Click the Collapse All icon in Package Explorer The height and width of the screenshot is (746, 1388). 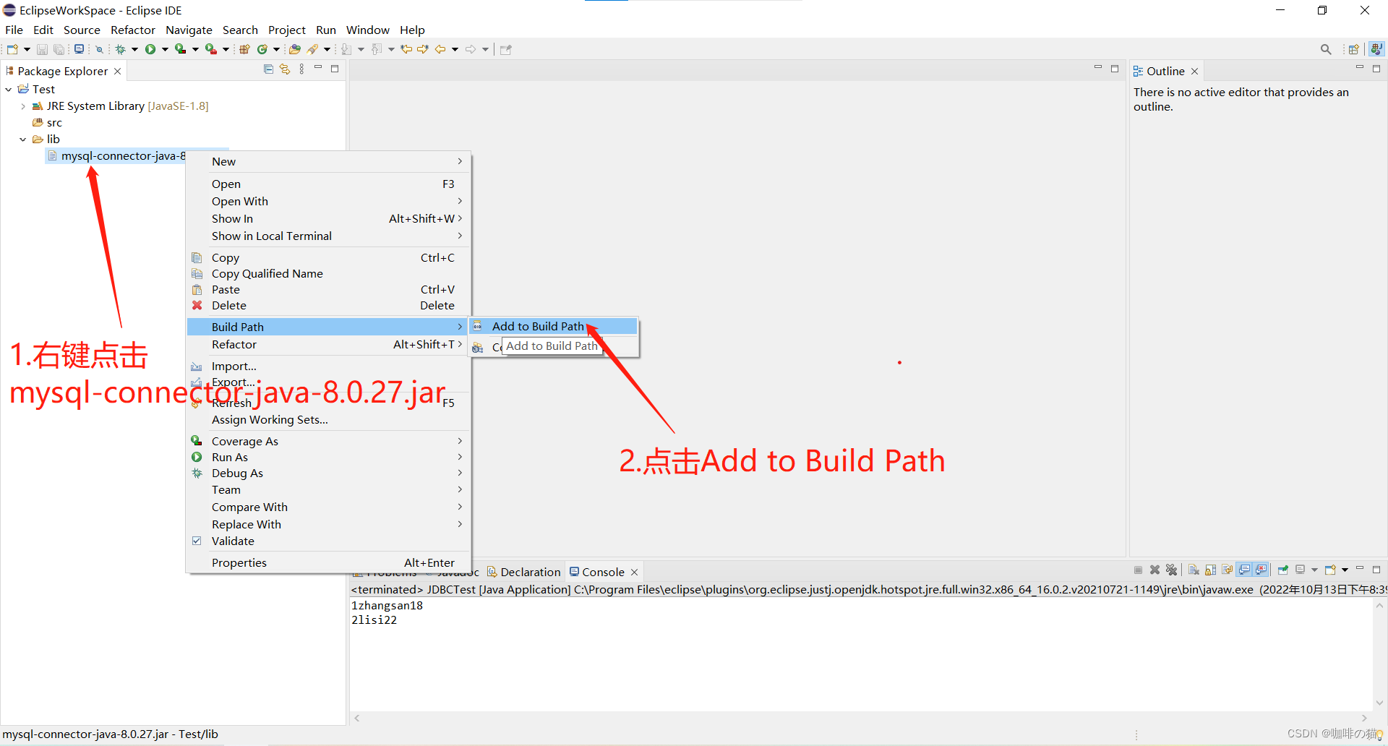click(x=268, y=68)
